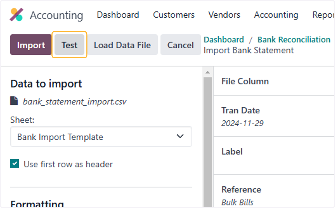Viewport: 335px width, 208px height.
Task: Click Load Data File button
Action: (122, 45)
